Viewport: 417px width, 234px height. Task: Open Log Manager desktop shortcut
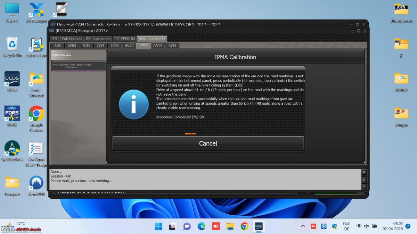36,47
